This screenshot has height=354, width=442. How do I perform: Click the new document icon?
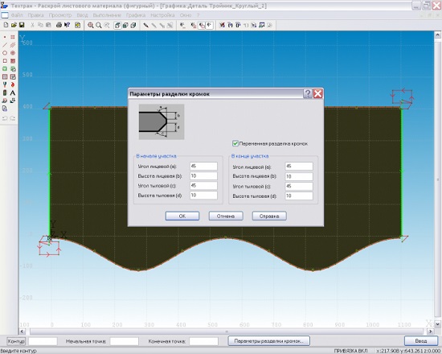tap(6, 26)
